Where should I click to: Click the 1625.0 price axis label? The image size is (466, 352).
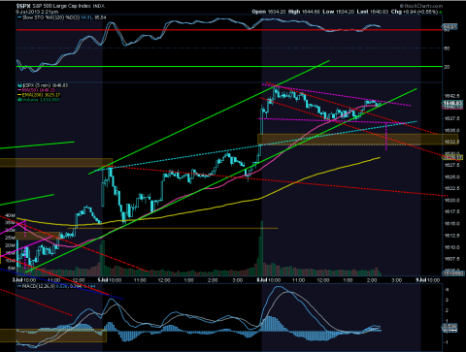click(451, 176)
